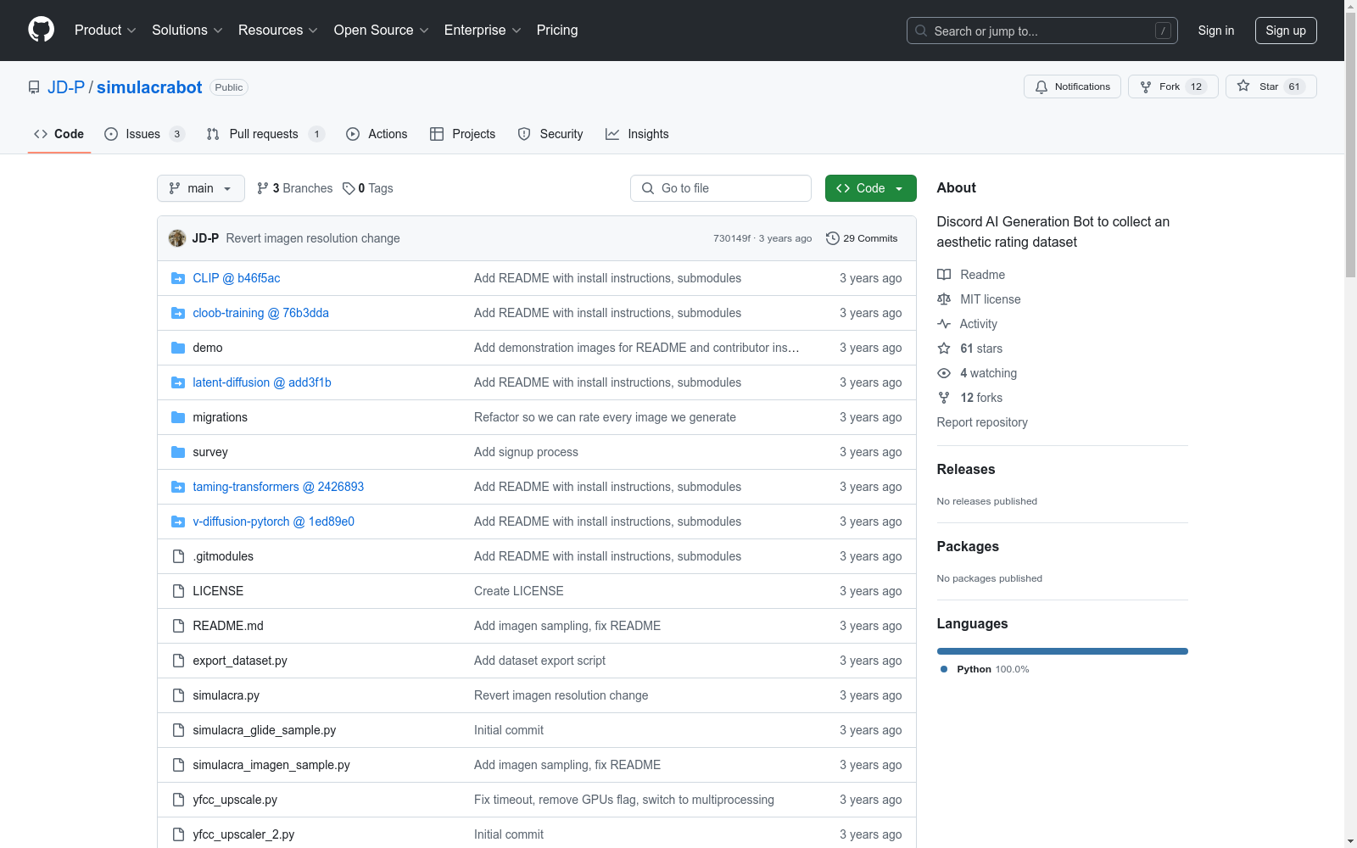Go to the Actions tab
Image resolution: width=1357 pixels, height=848 pixels.
[377, 134]
